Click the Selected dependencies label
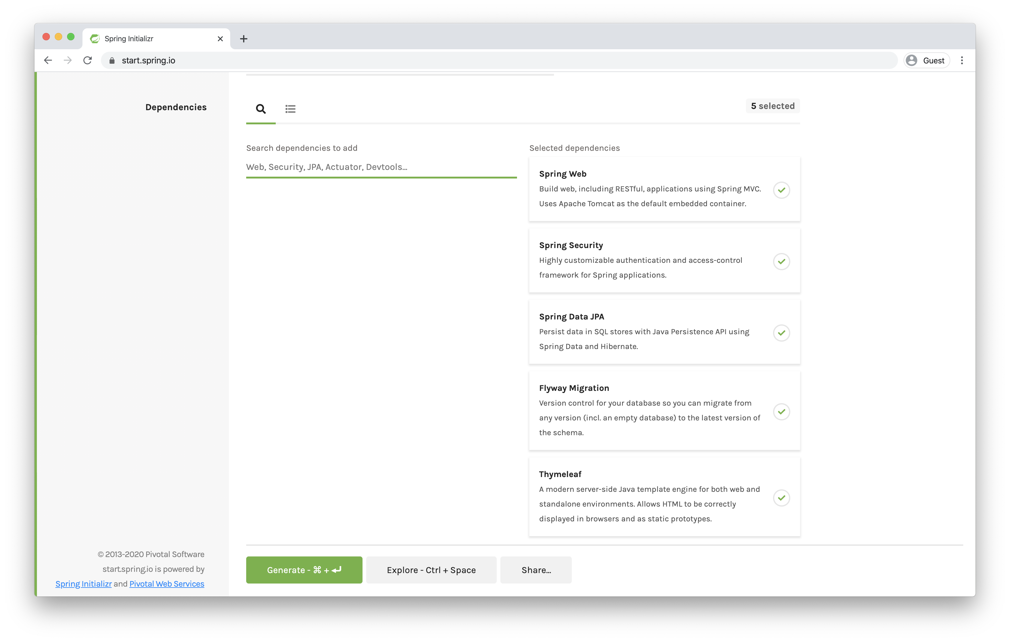The image size is (1010, 642). tap(574, 148)
